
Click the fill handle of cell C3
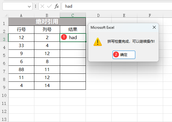point(86,41)
